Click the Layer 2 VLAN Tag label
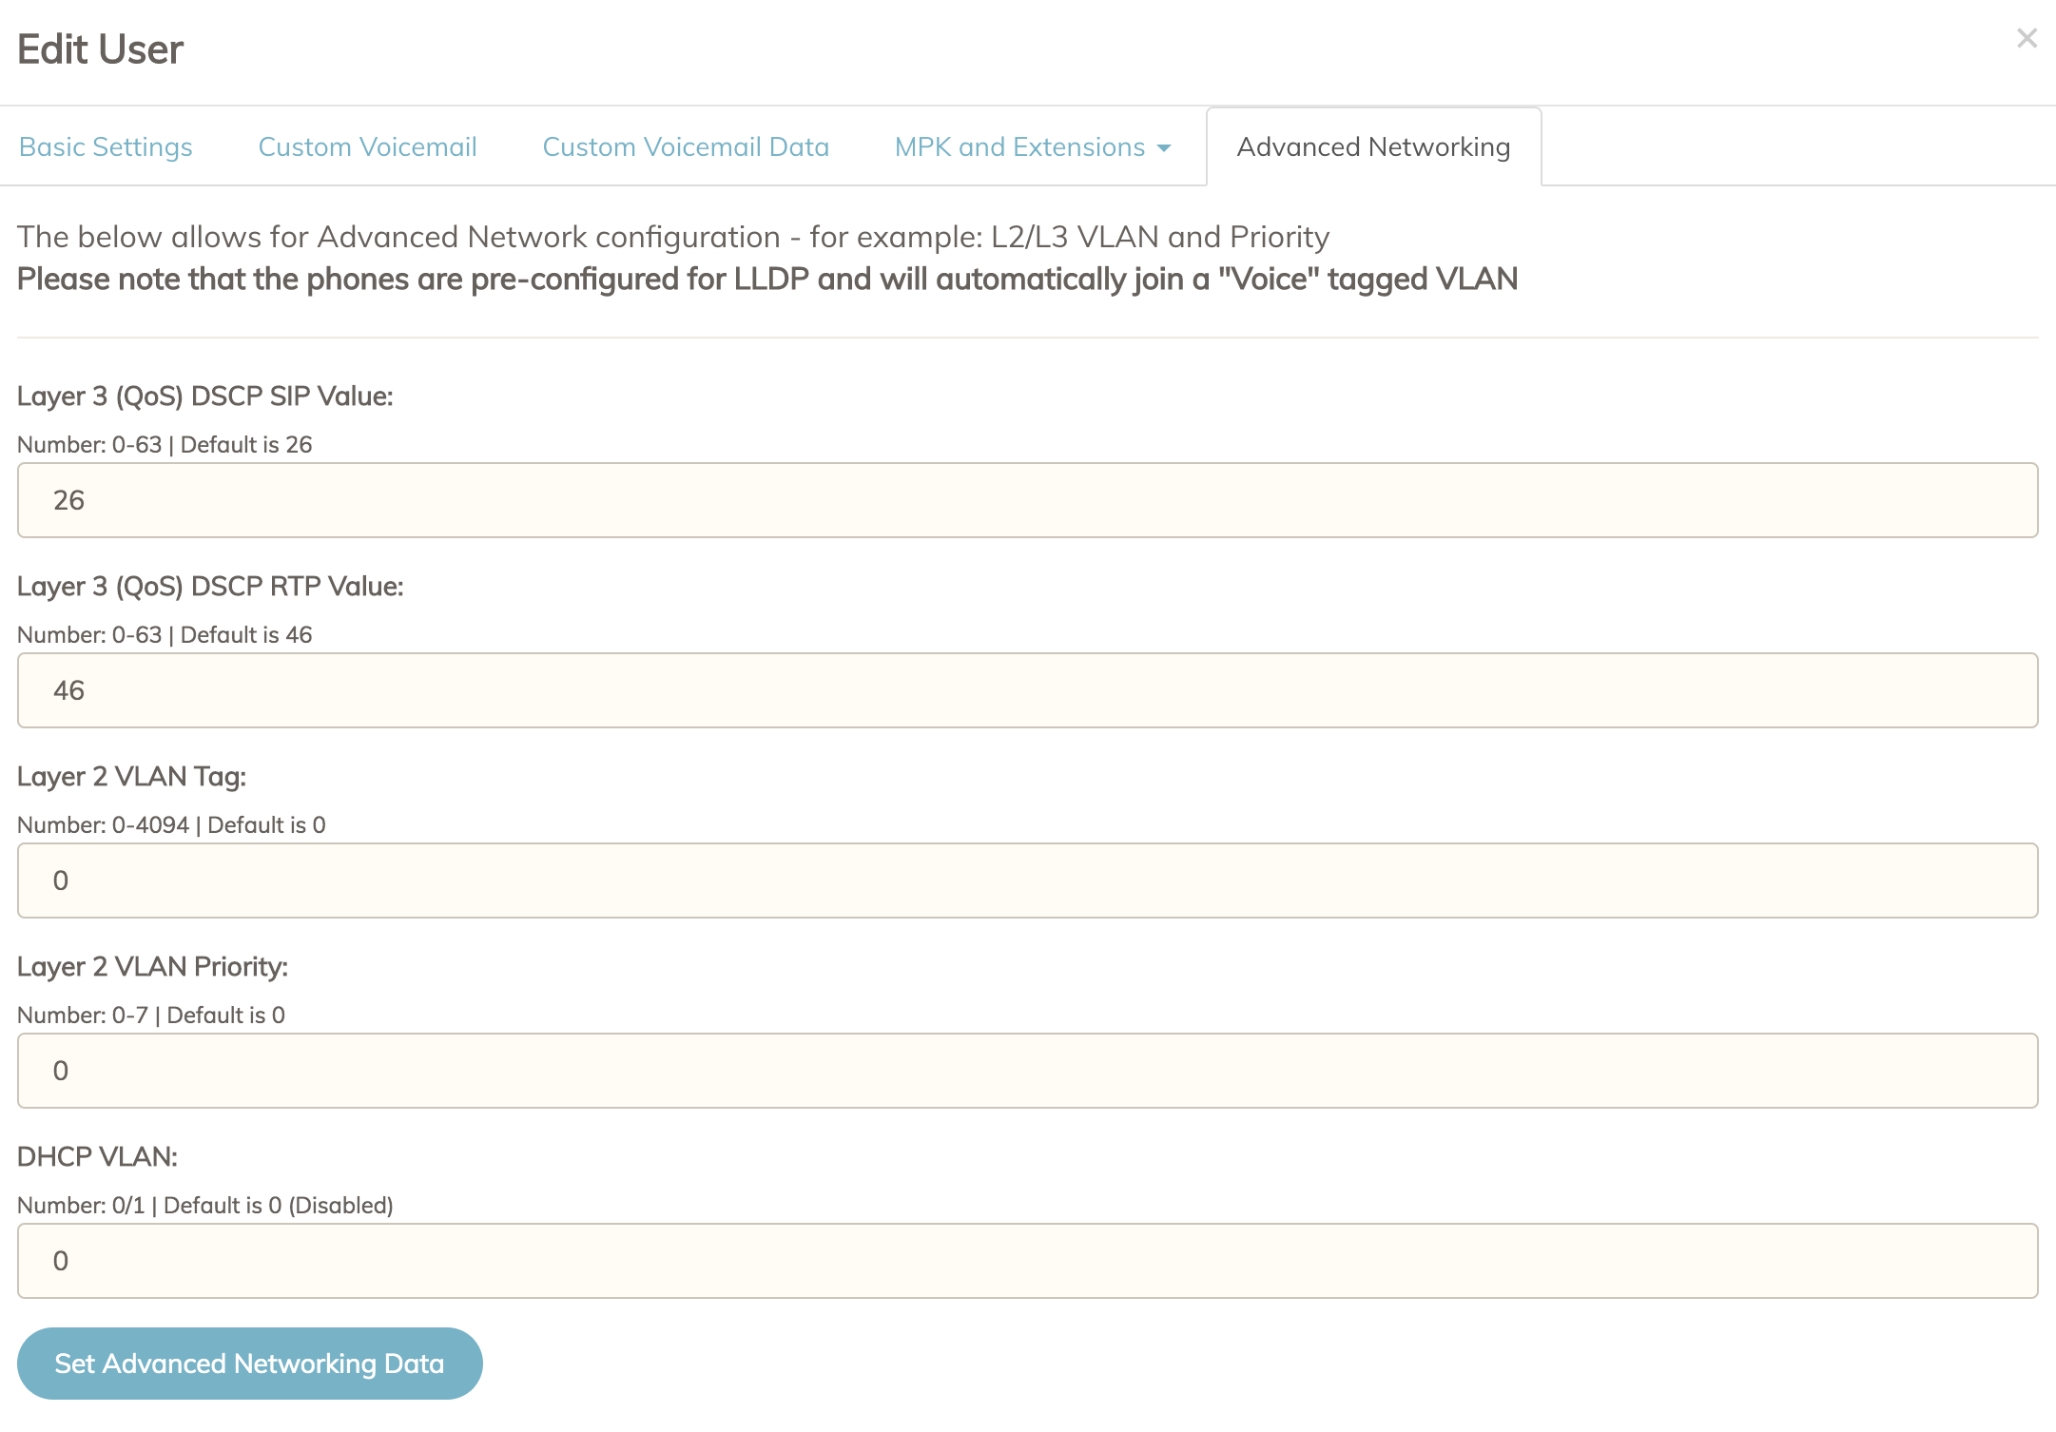Viewport: 2056px width, 1432px height. [x=131, y=777]
